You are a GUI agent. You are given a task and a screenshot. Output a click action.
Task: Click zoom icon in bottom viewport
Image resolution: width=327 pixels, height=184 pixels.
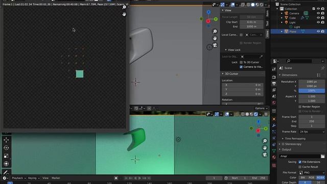pyautogui.click(x=265, y=141)
